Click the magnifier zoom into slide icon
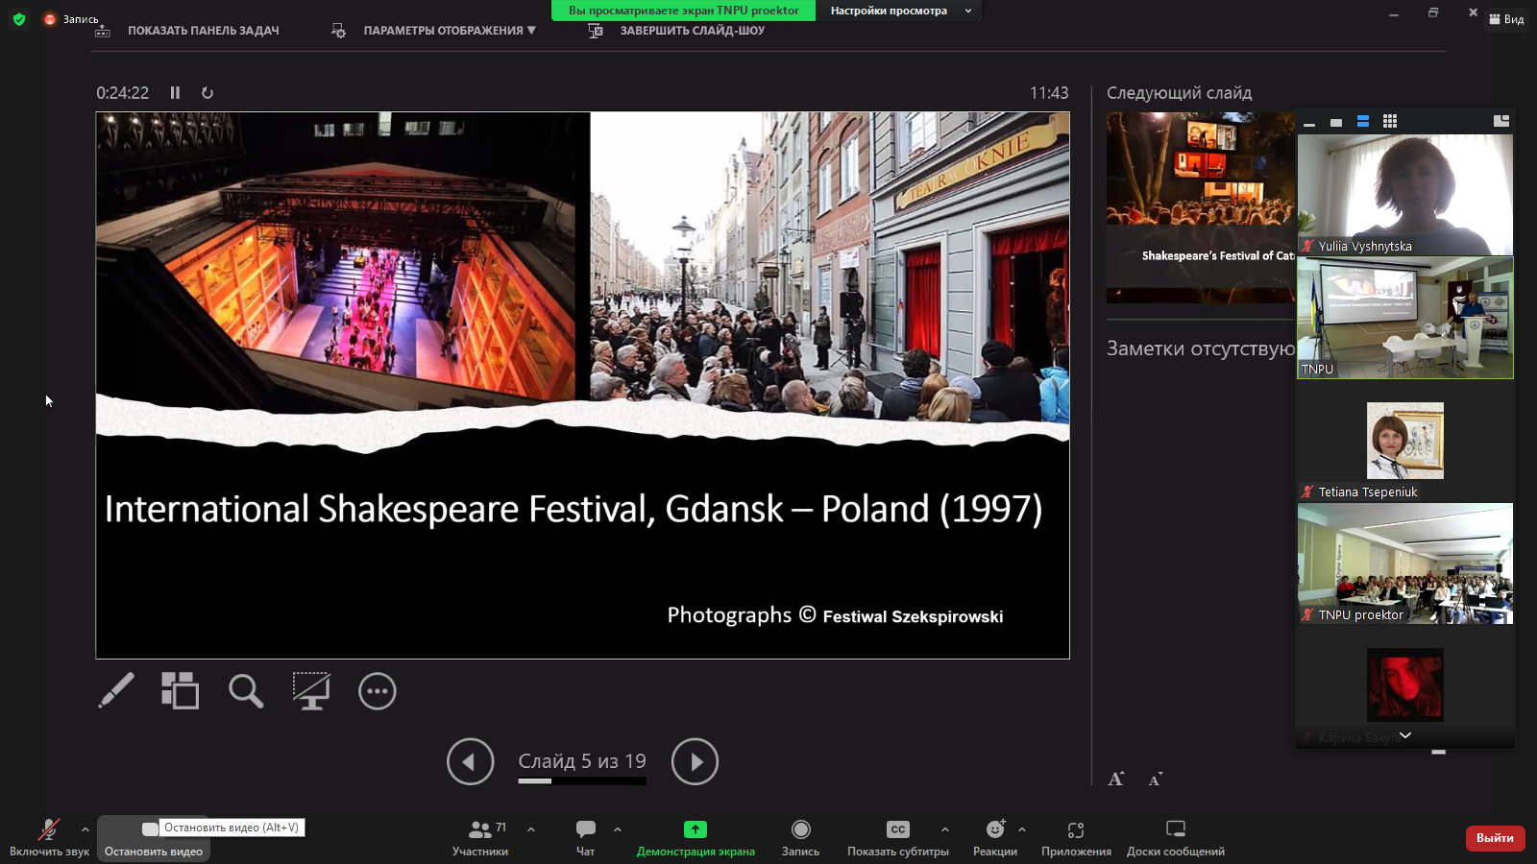Screen dimensions: 1537x864 (246, 690)
